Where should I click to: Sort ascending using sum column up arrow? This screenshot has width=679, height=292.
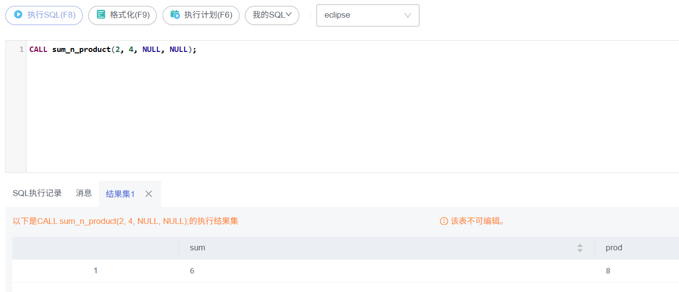580,245
